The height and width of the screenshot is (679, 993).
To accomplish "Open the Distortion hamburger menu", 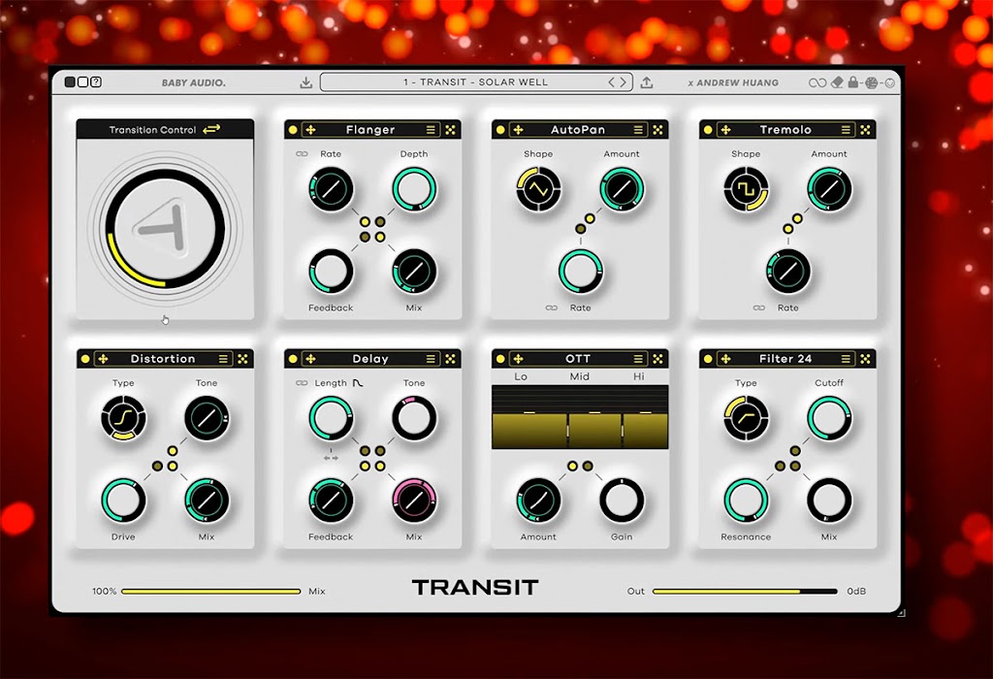I will (x=223, y=359).
